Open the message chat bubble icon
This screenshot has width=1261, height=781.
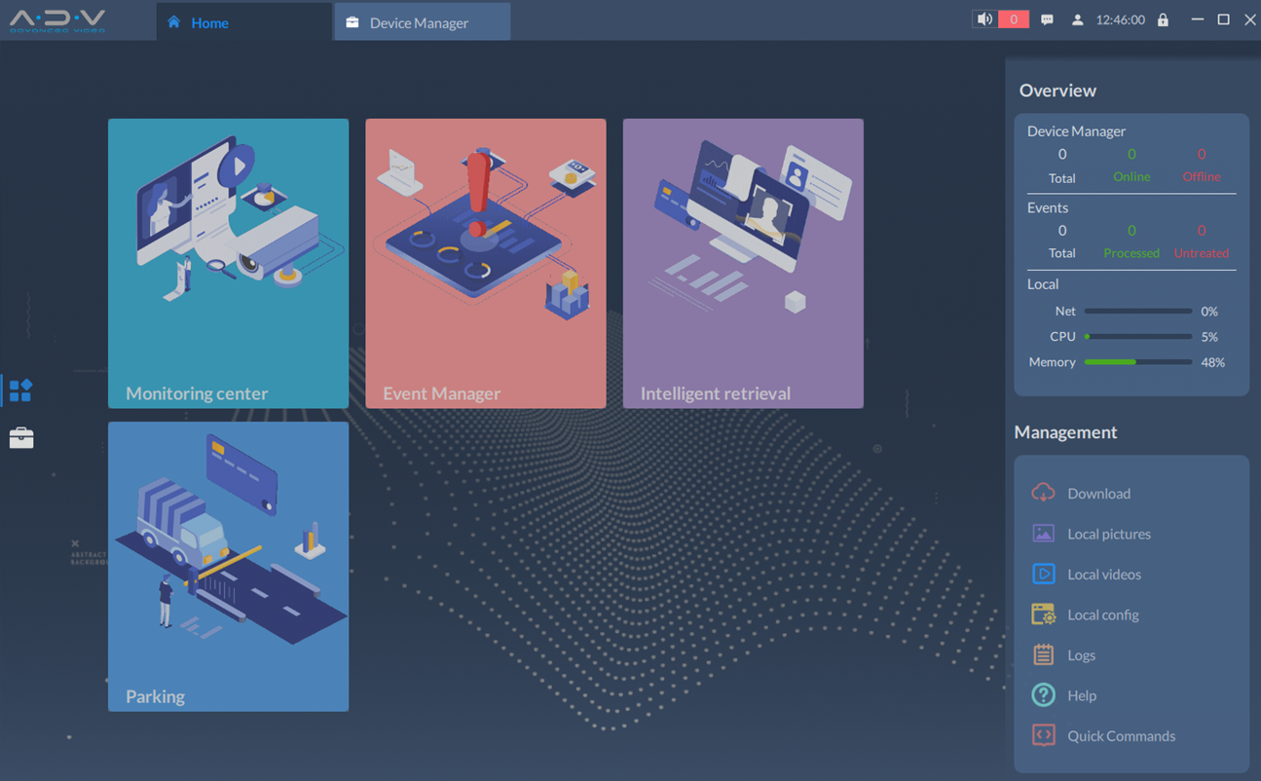tap(1047, 19)
